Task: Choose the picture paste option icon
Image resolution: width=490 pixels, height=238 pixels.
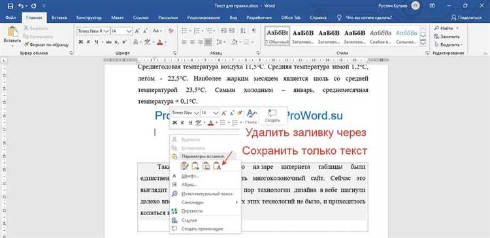Action: tap(206, 166)
